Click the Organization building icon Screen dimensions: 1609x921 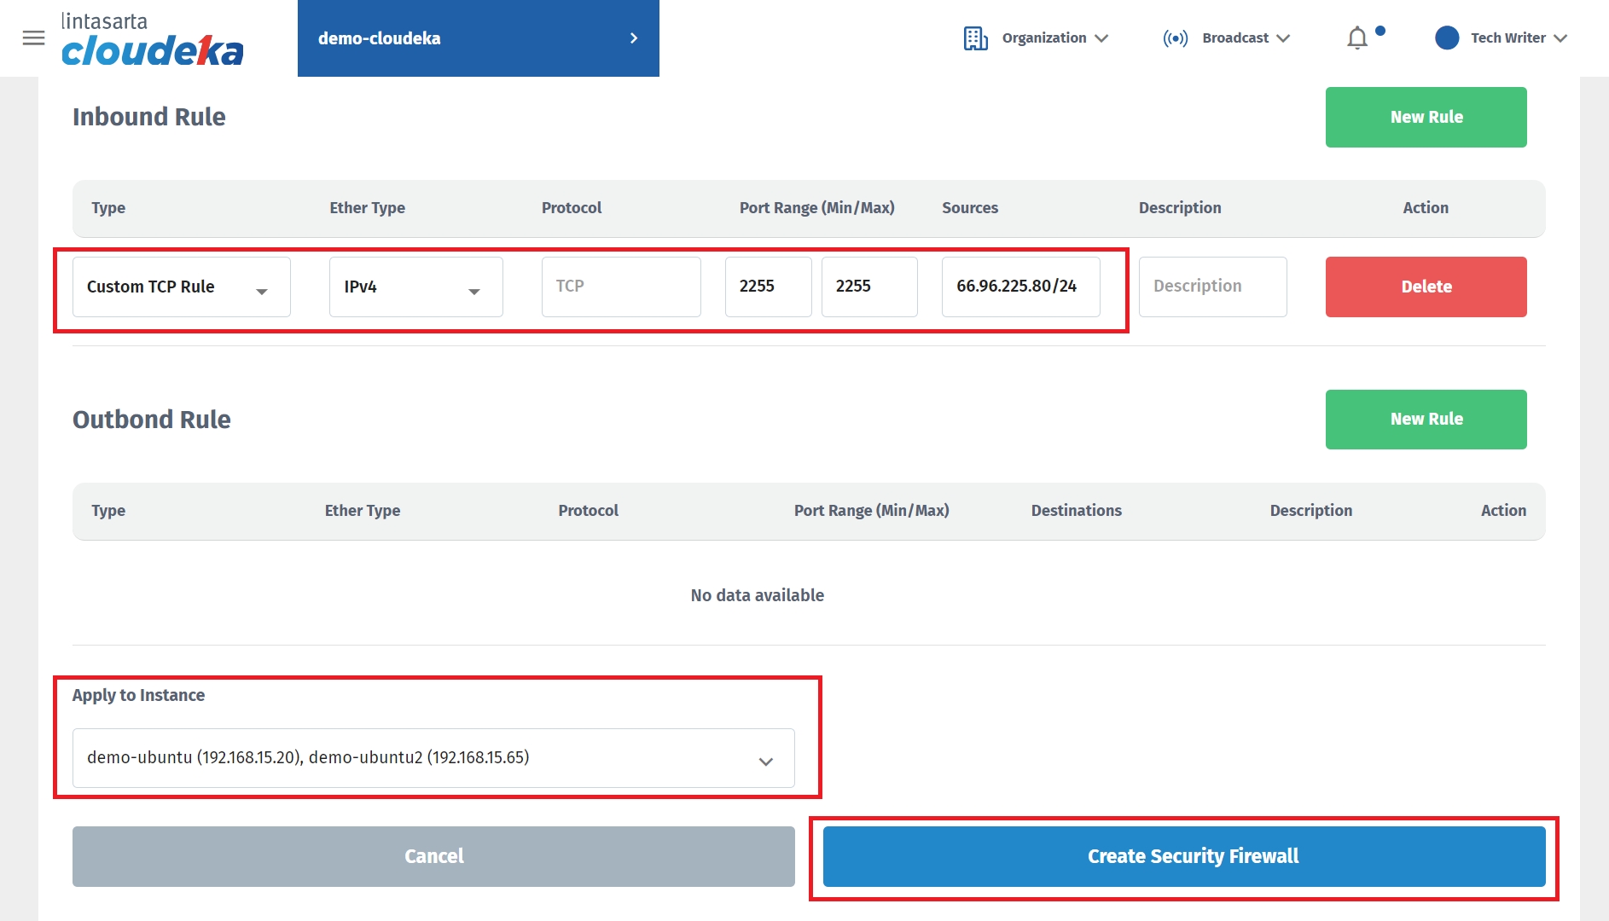point(975,38)
